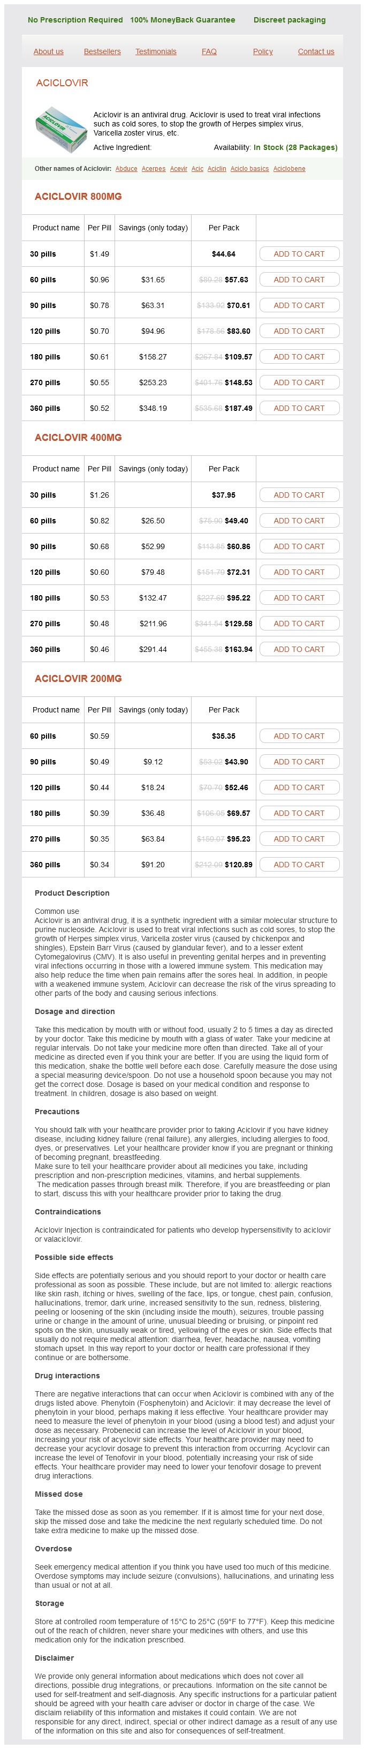Add 200mg 60 pills at $35.35 to cart
Viewport: 365px width, 1749px height.
tap(299, 736)
